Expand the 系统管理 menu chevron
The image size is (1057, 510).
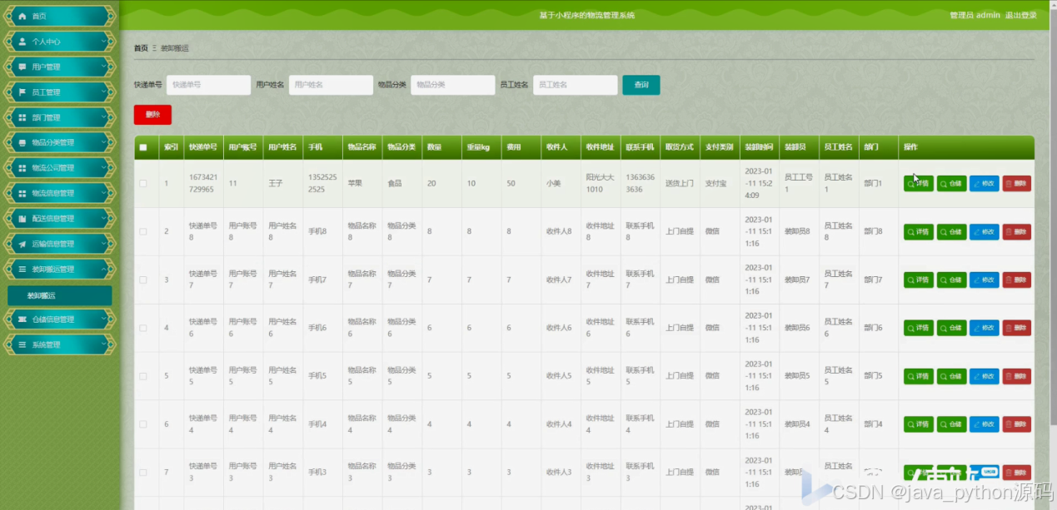tap(104, 344)
